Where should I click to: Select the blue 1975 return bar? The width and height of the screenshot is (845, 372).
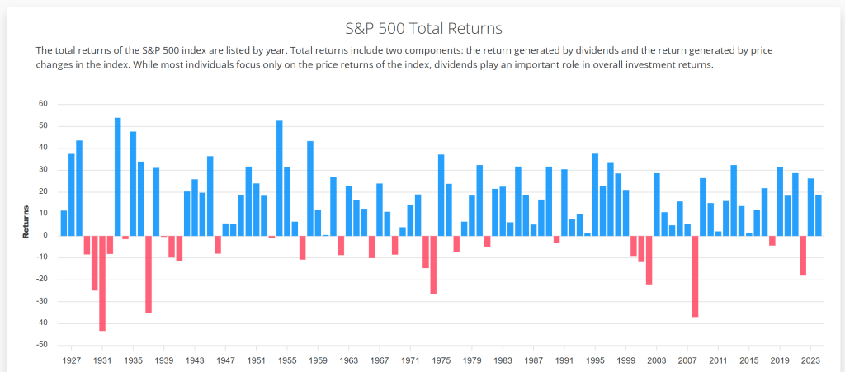click(x=441, y=195)
